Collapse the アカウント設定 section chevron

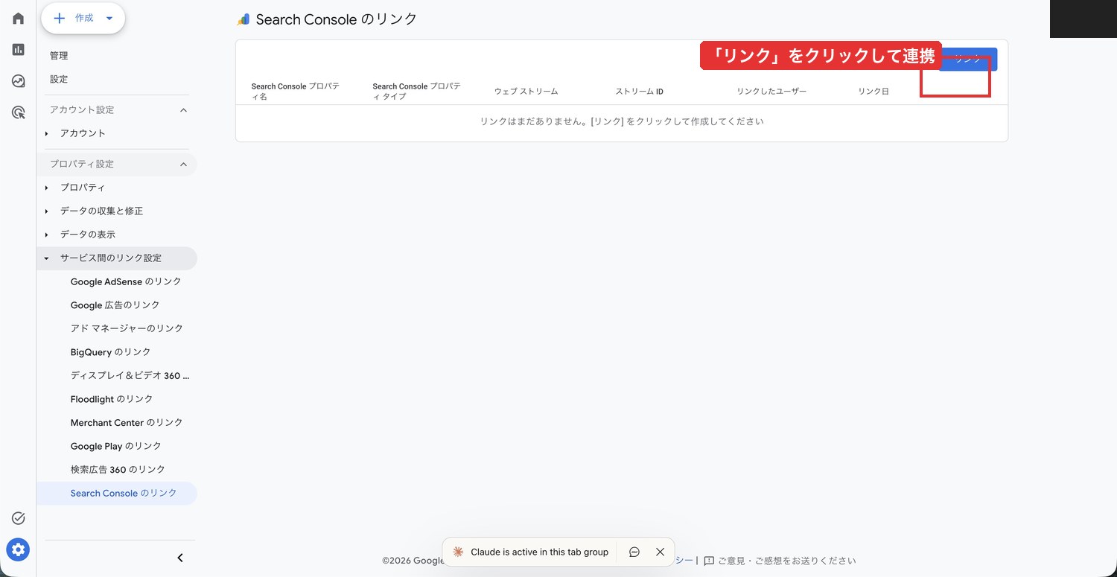coord(184,110)
